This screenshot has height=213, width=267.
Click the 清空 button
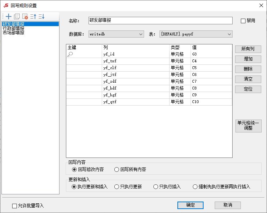(x=248, y=79)
